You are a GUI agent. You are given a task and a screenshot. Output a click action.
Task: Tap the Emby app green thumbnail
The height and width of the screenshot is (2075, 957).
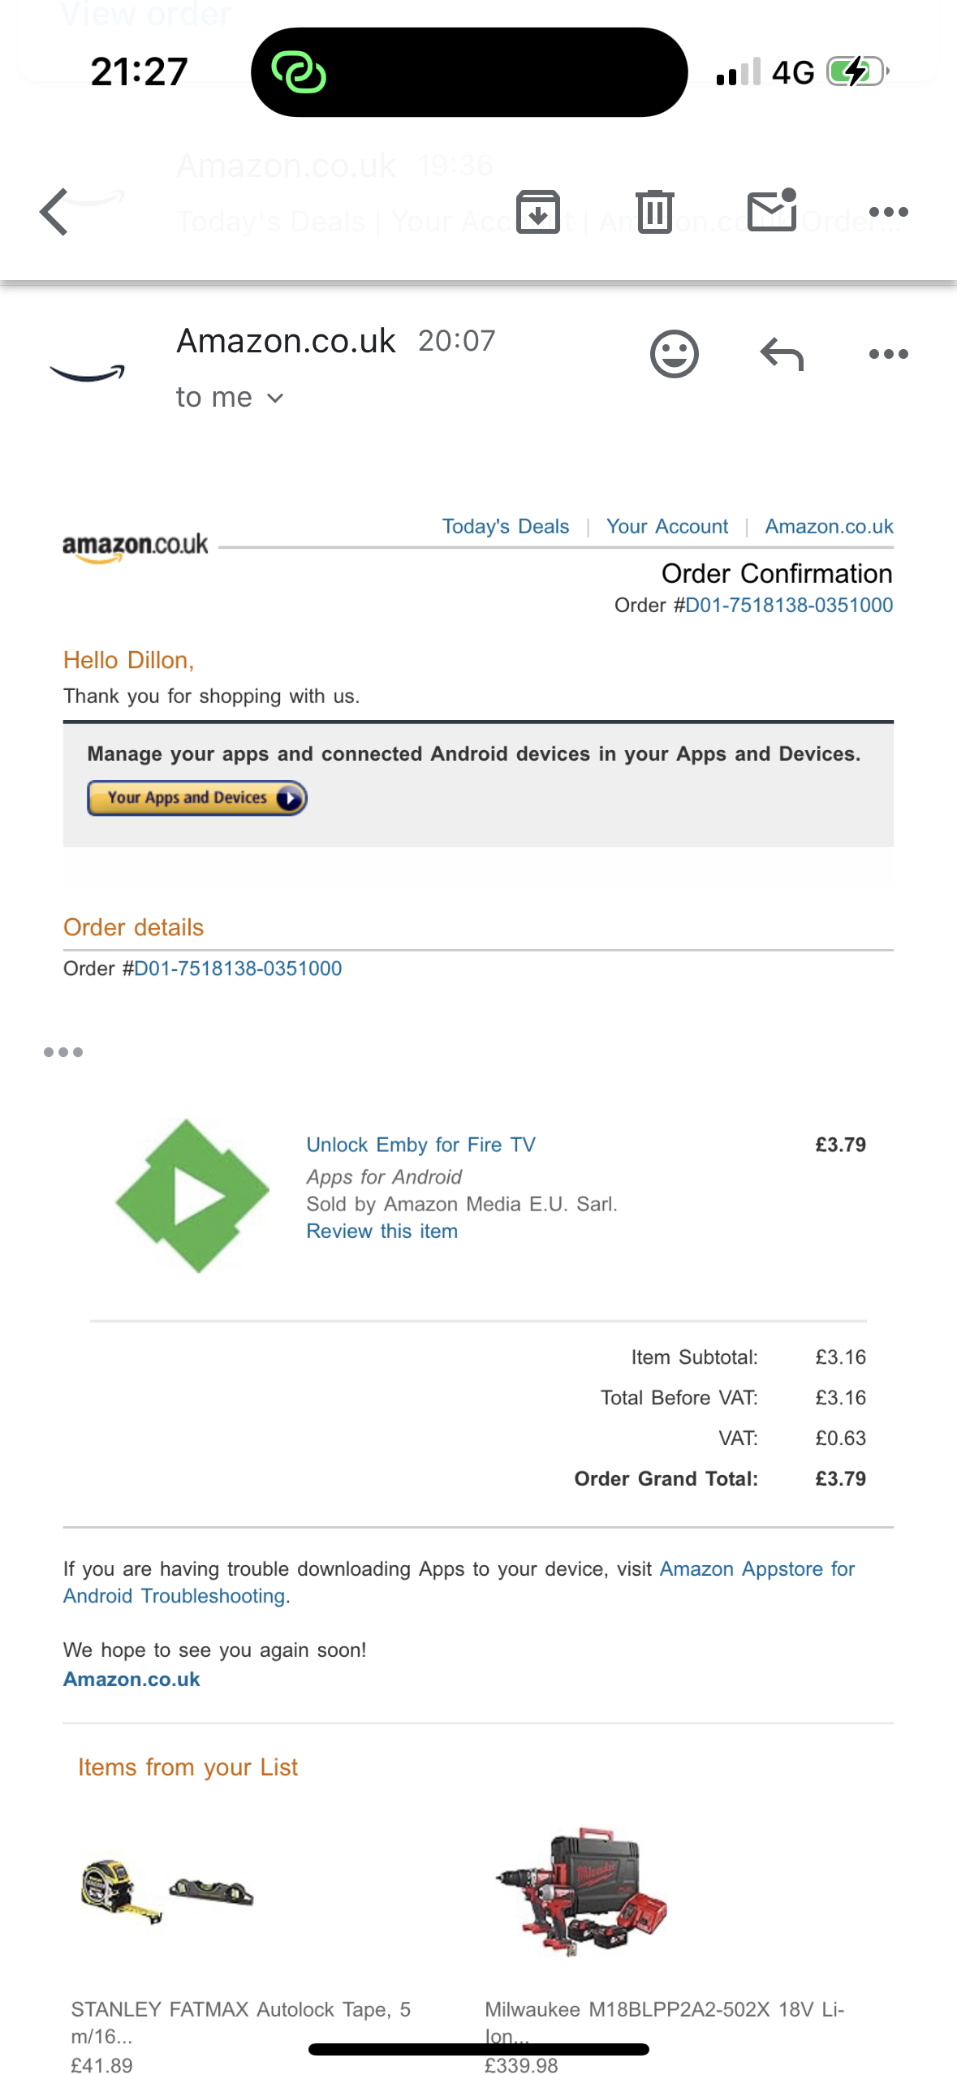(192, 1195)
